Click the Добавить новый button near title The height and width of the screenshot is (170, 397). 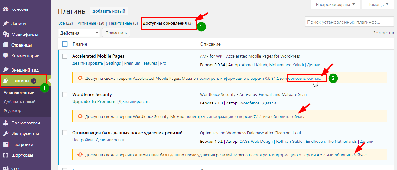[109, 11]
